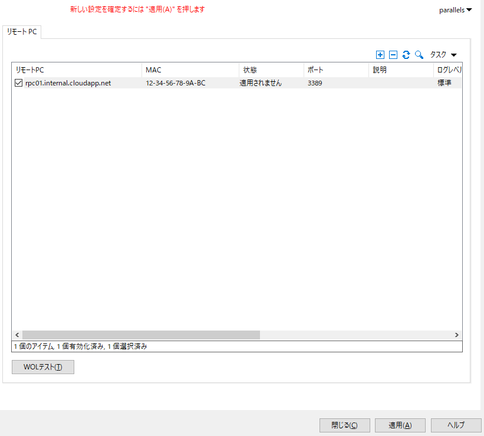
Task: Click the add (plus) icon in toolbar
Action: (380, 55)
